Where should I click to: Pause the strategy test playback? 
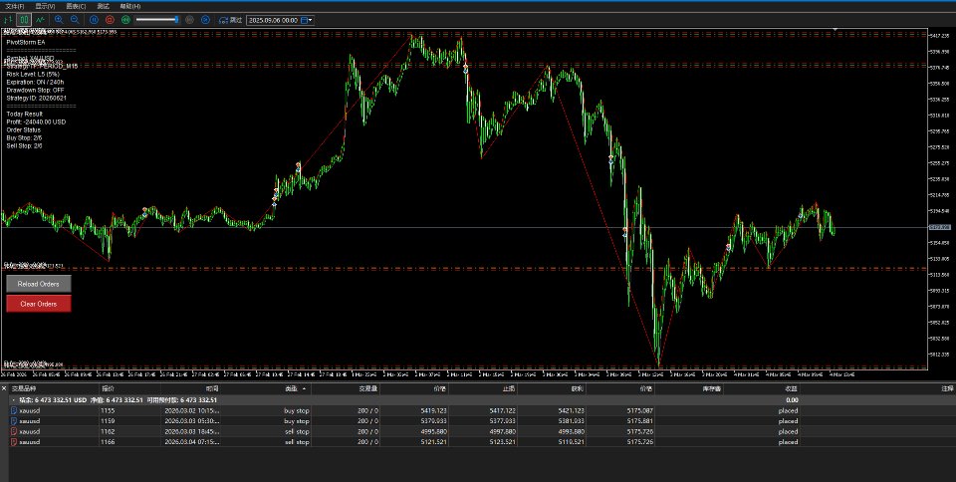94,20
